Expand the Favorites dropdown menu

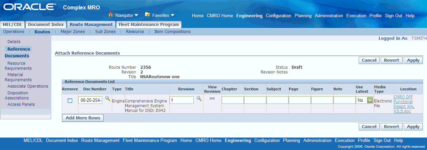[x=172, y=15]
